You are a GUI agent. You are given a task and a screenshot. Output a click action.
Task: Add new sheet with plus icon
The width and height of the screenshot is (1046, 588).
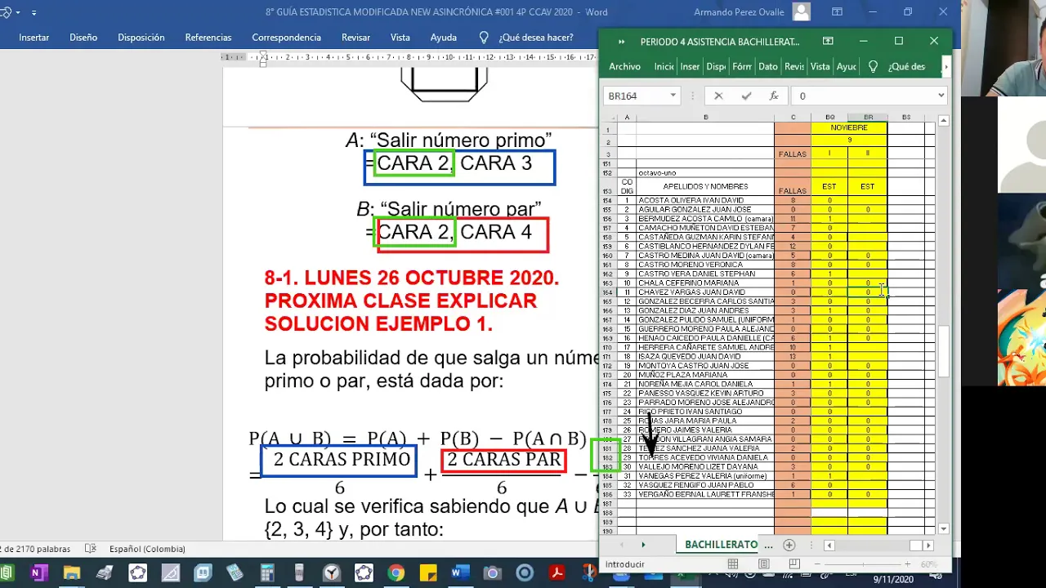pos(789,545)
